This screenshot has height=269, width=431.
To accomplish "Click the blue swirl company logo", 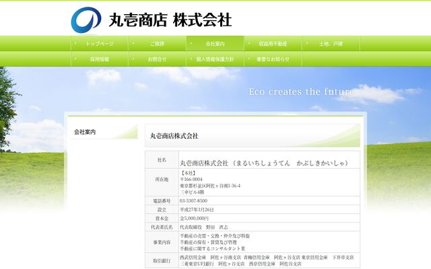I will coord(86,20).
